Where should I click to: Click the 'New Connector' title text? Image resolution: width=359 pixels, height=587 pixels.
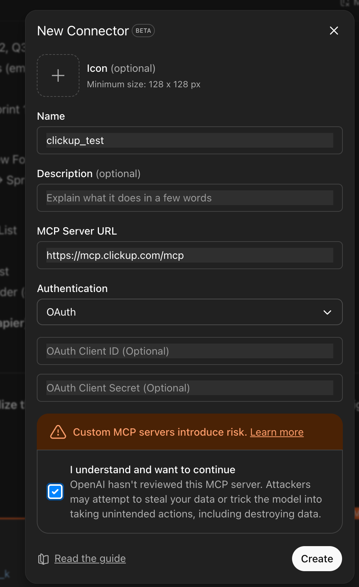(83, 31)
